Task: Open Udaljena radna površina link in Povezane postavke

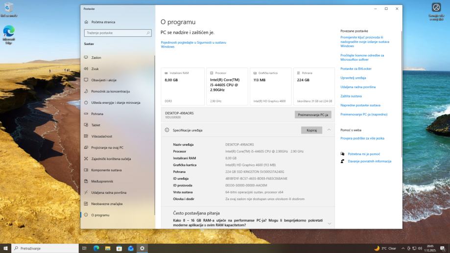Action: [x=358, y=87]
